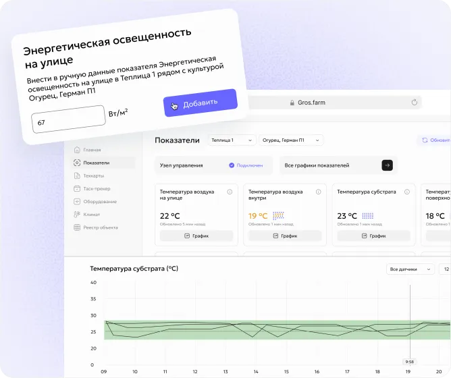Click the 9:58 time marker on the chart
The height and width of the screenshot is (378, 451).
tap(410, 362)
